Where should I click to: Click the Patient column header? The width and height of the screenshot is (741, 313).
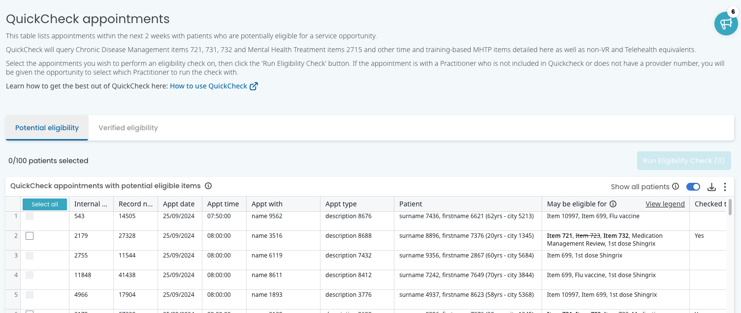coord(411,204)
